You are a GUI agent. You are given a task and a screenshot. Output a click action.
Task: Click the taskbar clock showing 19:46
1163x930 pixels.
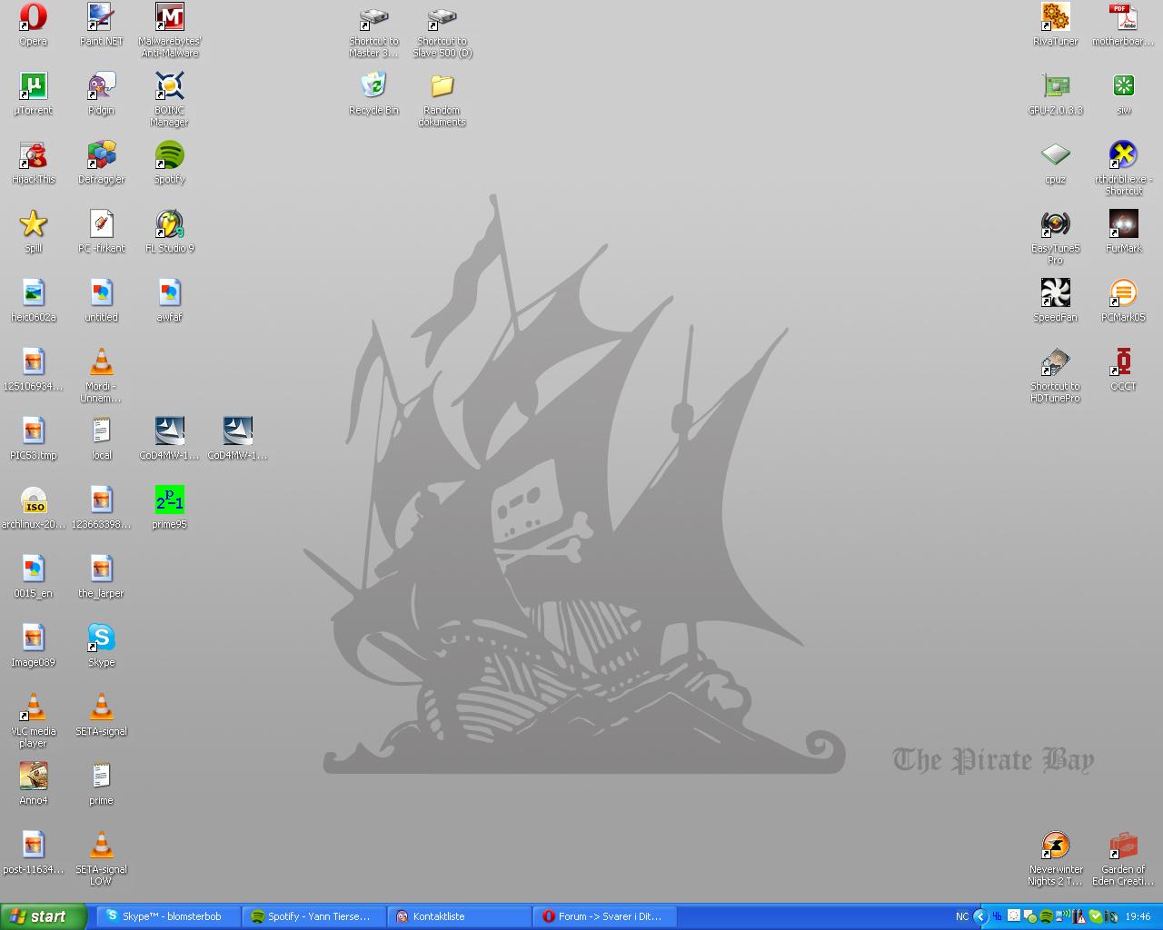tap(1138, 916)
